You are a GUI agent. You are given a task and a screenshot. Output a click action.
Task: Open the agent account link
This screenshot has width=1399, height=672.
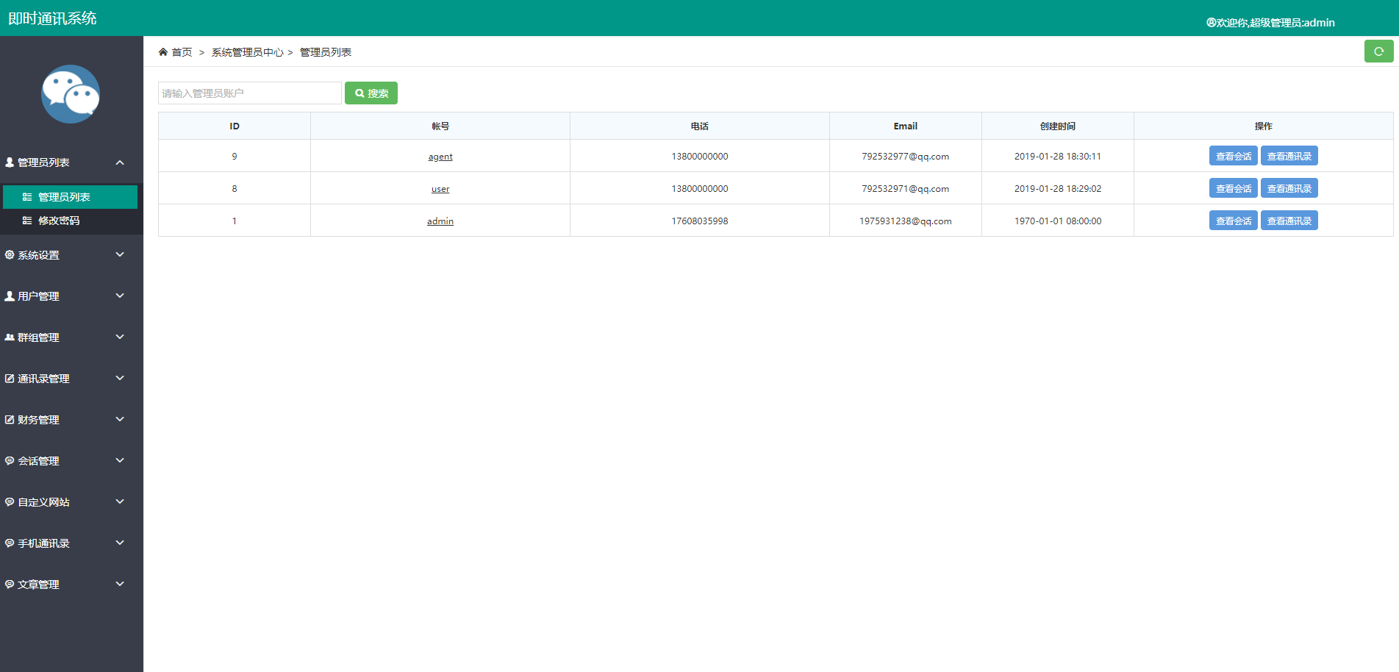point(440,157)
